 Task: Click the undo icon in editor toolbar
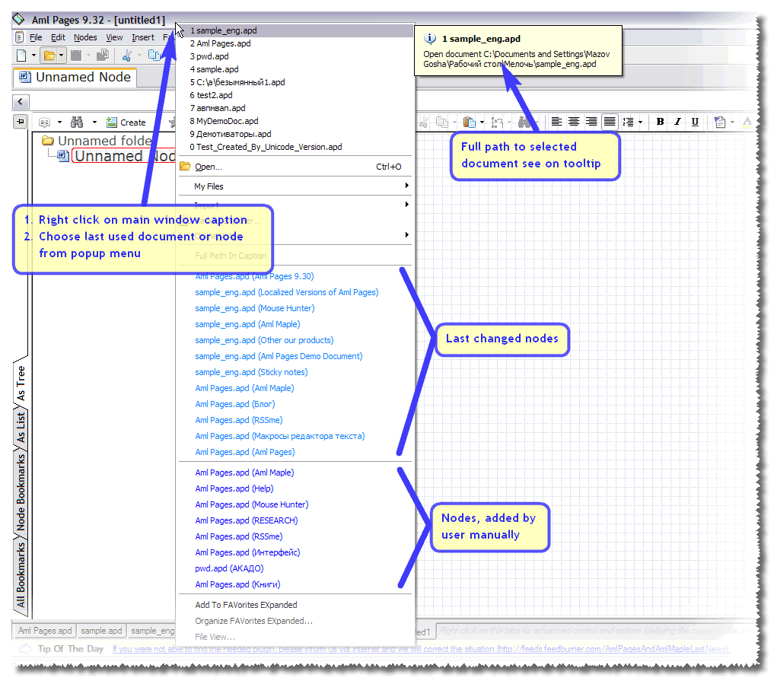tap(496, 122)
